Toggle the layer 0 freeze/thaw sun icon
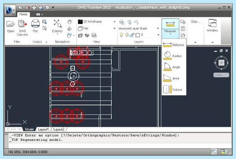236x159 pixels. [x=127, y=35]
